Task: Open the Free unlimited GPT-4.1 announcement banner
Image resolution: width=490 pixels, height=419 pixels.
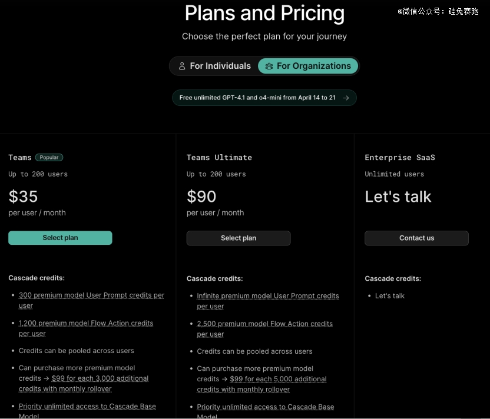Action: pyautogui.click(x=264, y=98)
